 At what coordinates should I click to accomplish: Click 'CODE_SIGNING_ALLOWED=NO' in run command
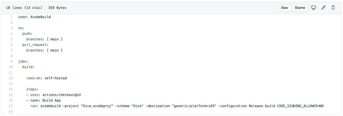pyautogui.click(x=300, y=106)
